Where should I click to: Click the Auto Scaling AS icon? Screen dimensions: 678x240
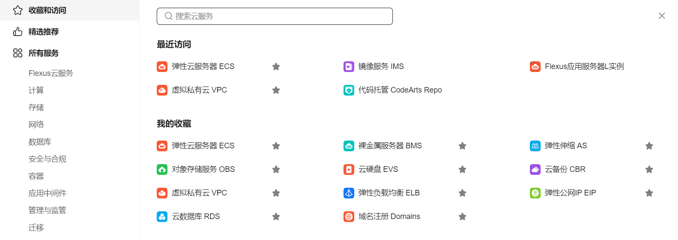tap(535, 146)
